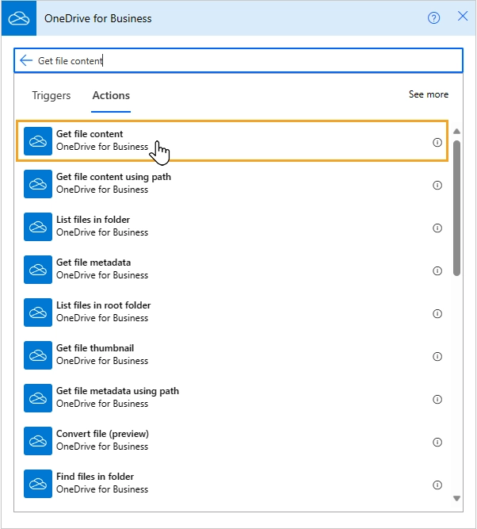Click the OneDrive for Business header cloud icon
Screen dimensions: 477x529
[19, 18]
